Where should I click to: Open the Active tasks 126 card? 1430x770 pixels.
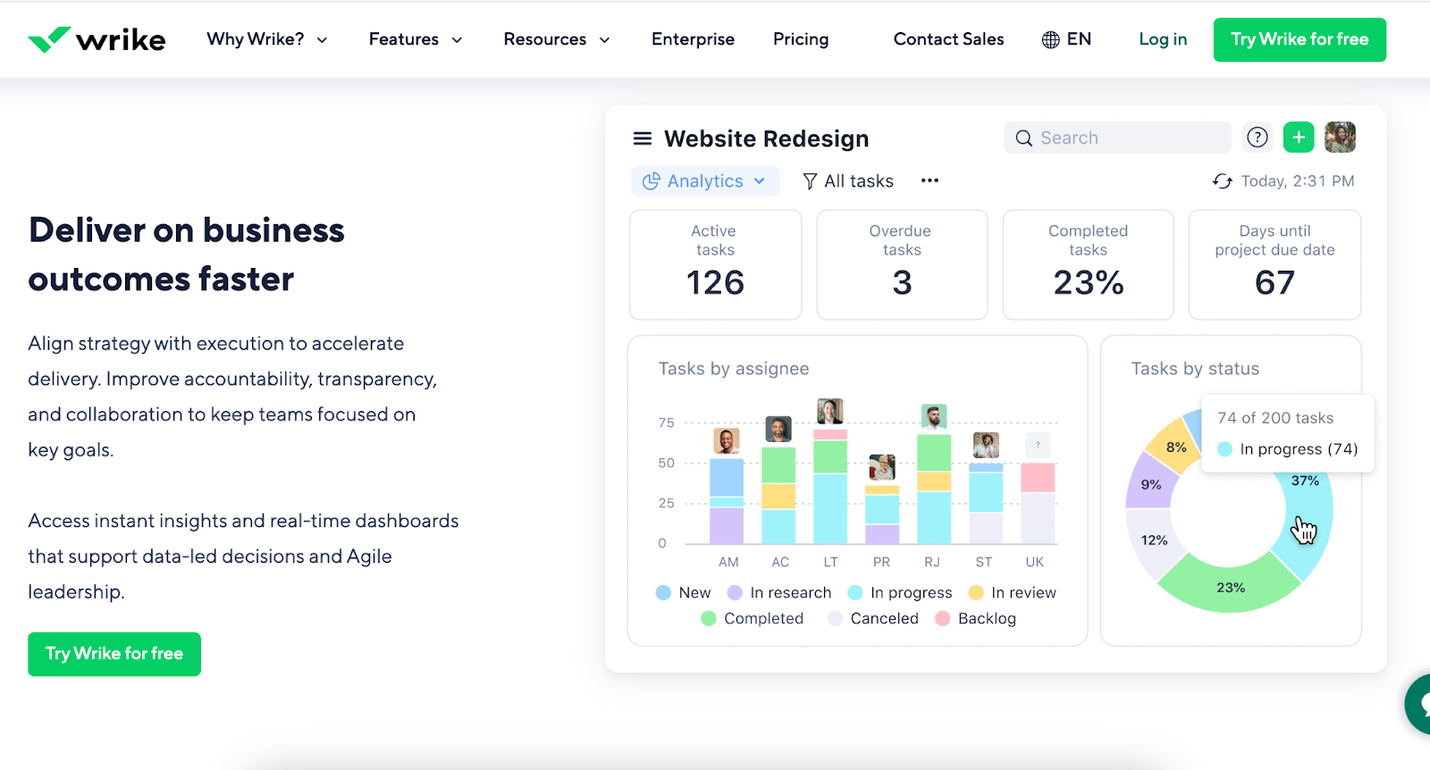click(x=715, y=264)
